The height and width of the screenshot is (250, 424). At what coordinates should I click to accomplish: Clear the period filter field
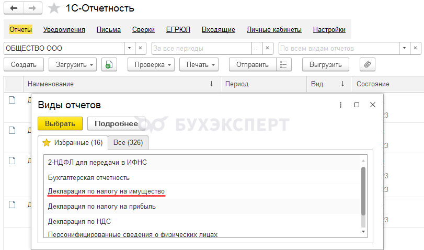(267, 48)
